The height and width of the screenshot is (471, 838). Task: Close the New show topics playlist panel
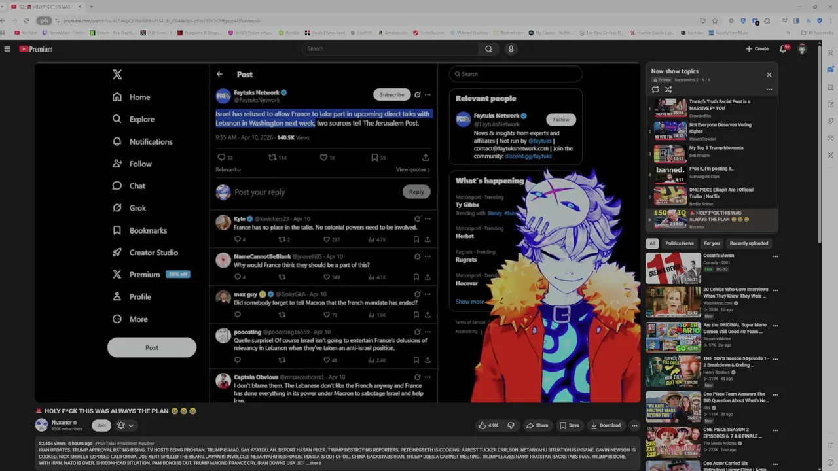pyautogui.click(x=769, y=75)
